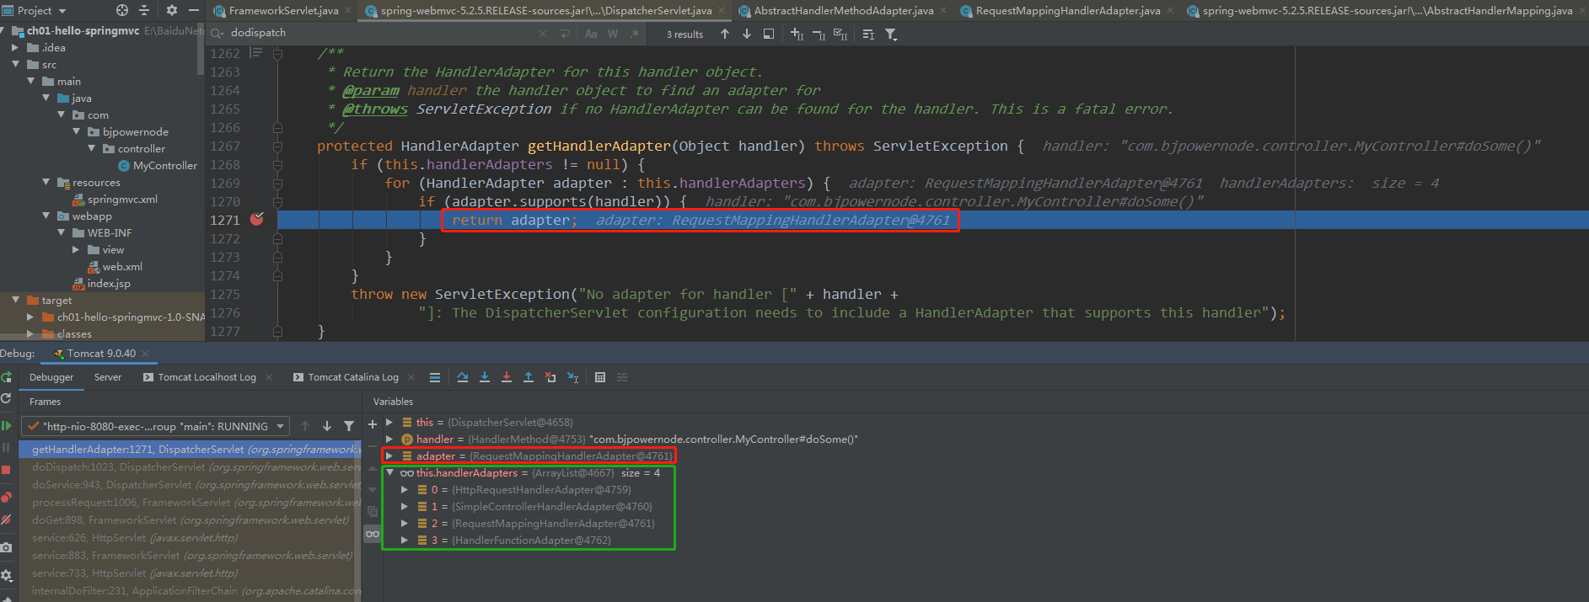This screenshot has height=602, width=1589.
Task: Collapse the target folder in Project tree
Action: pos(15,300)
